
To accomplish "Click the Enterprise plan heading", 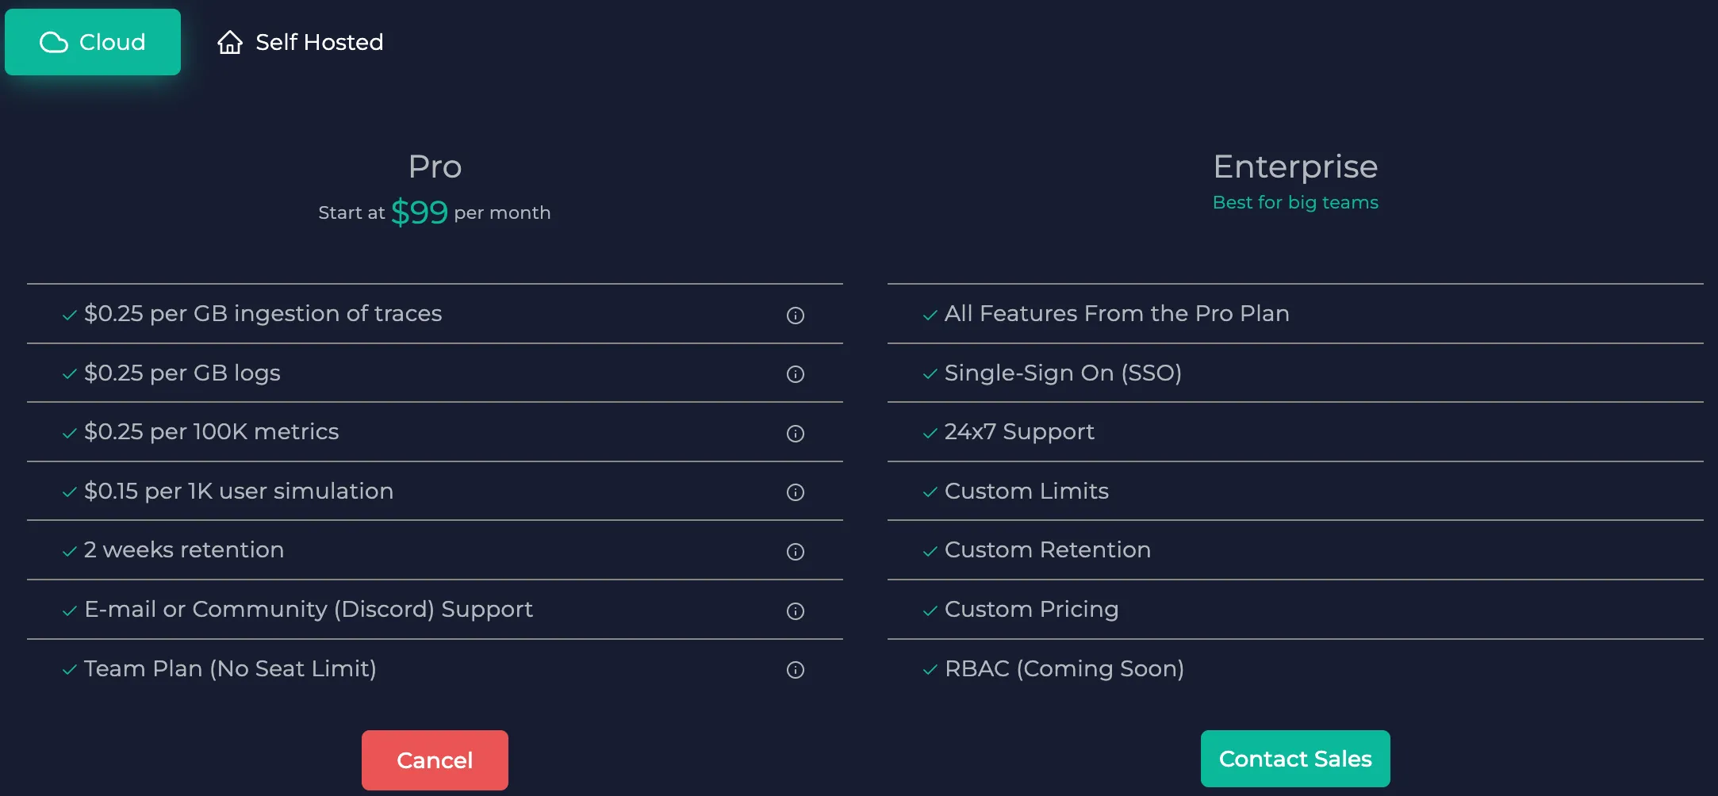I will point(1295,166).
